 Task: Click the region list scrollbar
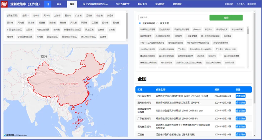click(x=127, y=26)
